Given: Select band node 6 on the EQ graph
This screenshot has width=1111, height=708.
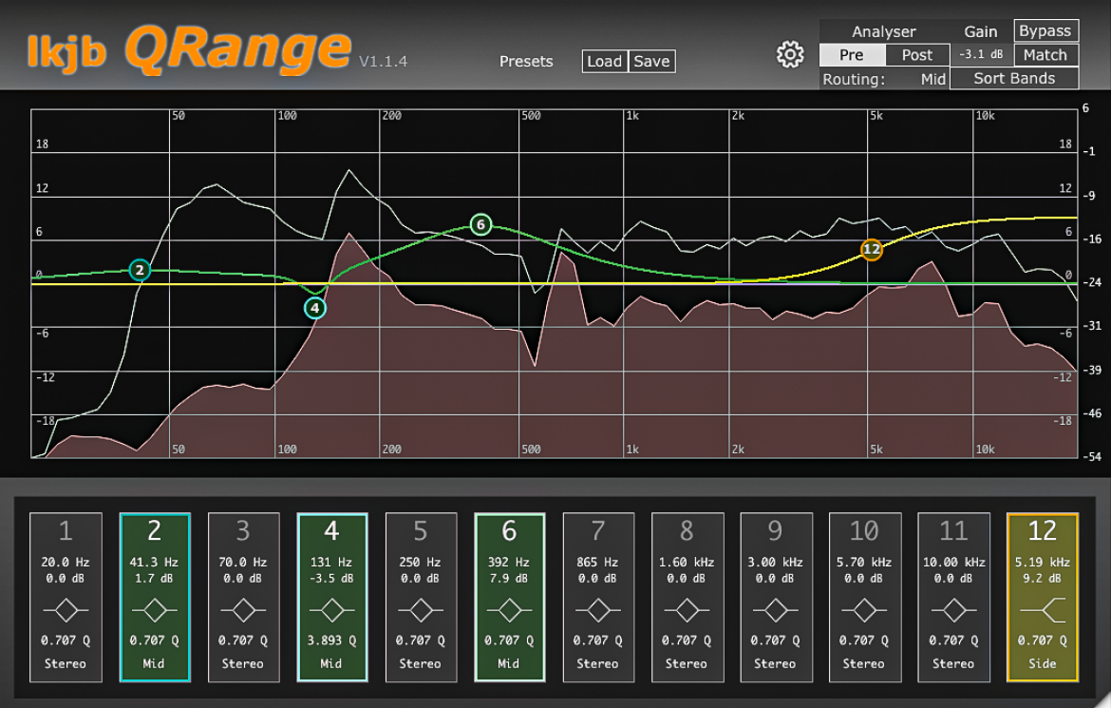Looking at the screenshot, I should tap(481, 225).
